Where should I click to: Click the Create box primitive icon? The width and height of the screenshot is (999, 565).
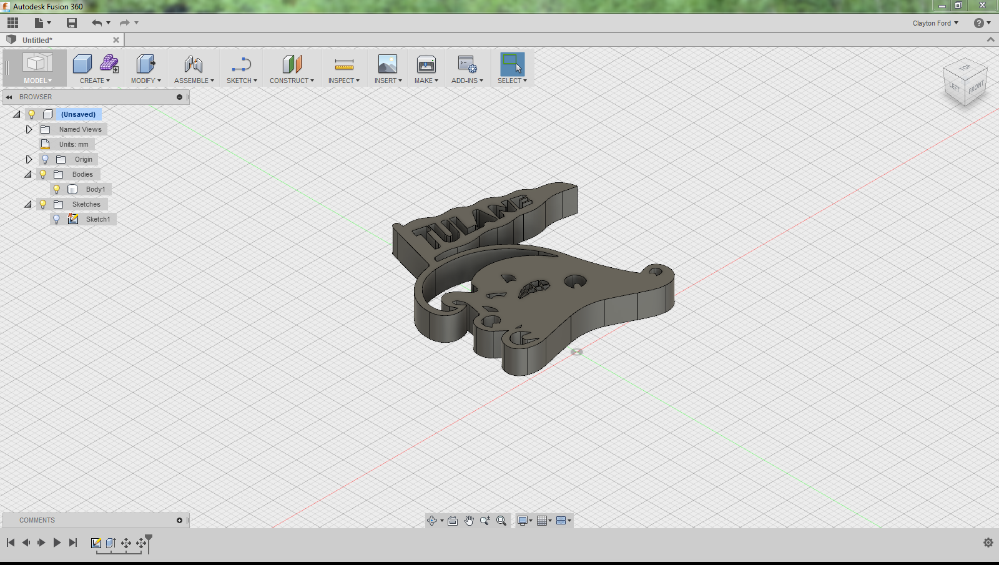(82, 64)
